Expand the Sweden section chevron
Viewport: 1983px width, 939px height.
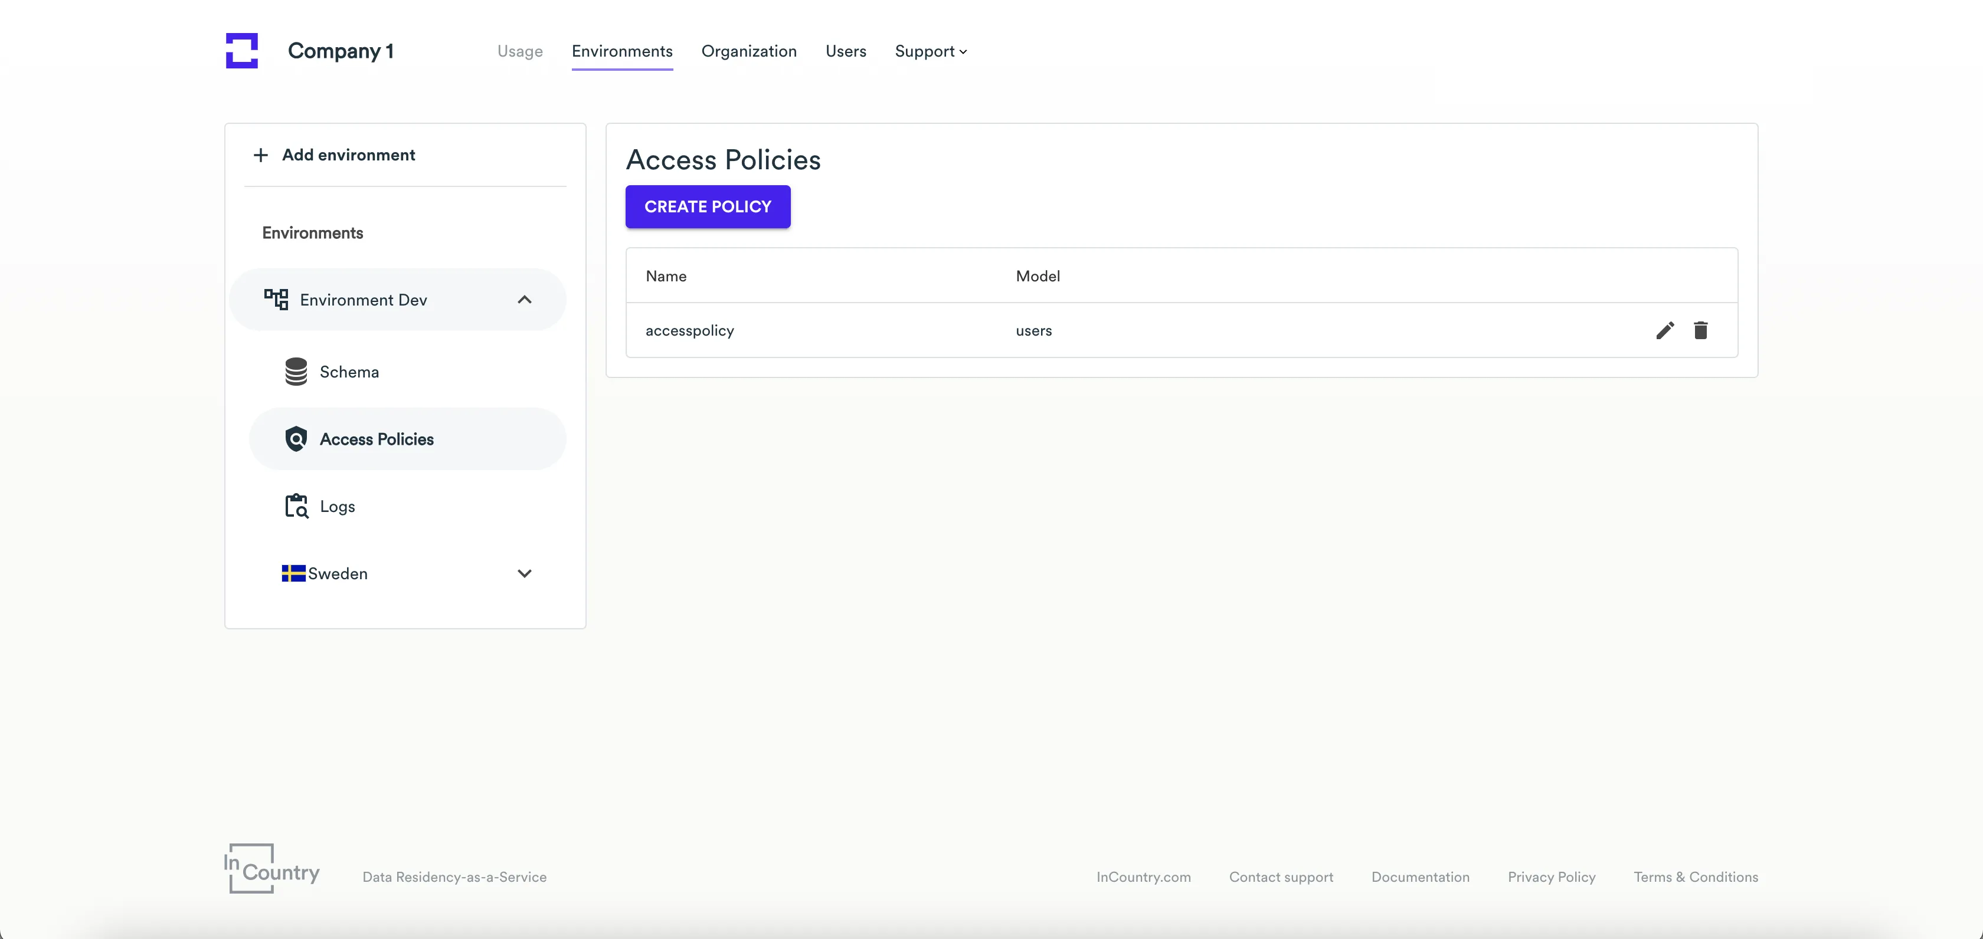coord(524,574)
